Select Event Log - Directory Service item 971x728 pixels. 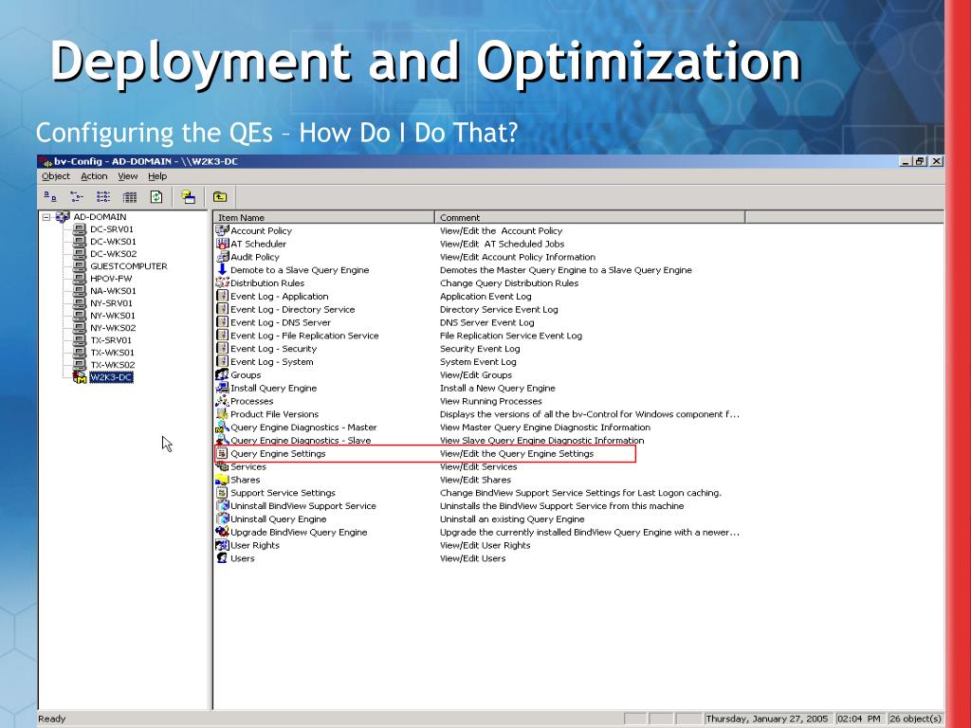coord(292,309)
